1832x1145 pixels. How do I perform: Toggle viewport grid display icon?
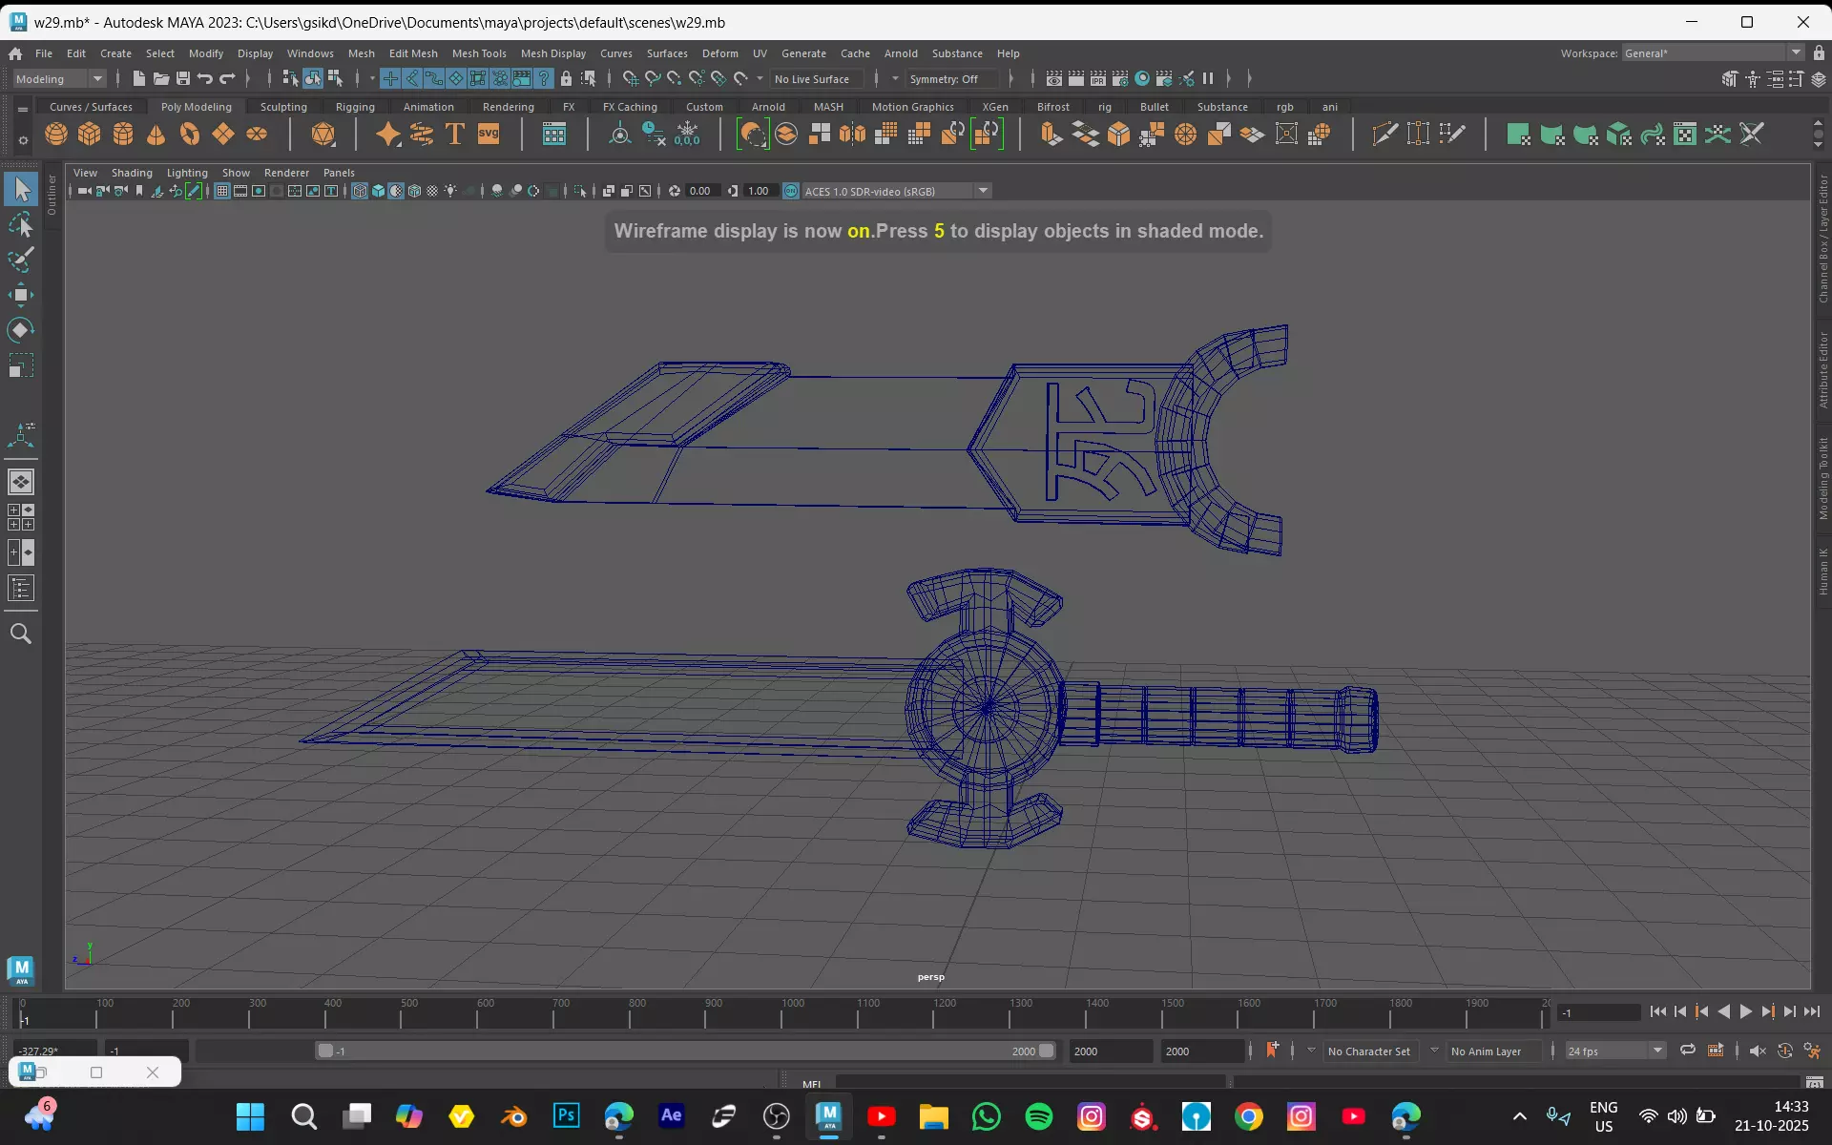click(x=221, y=191)
